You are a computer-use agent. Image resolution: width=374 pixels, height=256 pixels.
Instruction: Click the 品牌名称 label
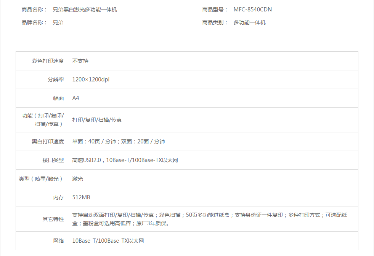[34, 22]
